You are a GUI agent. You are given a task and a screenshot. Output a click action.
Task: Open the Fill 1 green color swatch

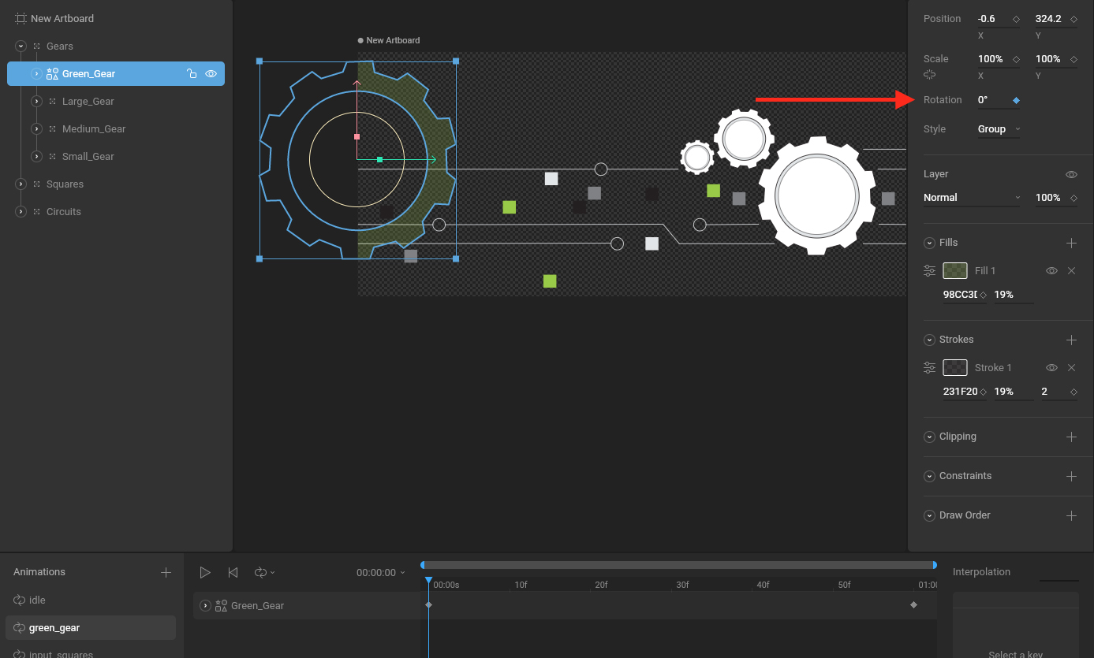click(954, 270)
